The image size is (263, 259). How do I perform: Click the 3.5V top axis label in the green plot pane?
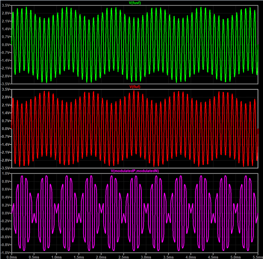(6, 5)
